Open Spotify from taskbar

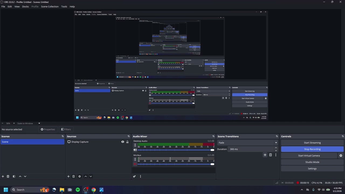point(78,190)
